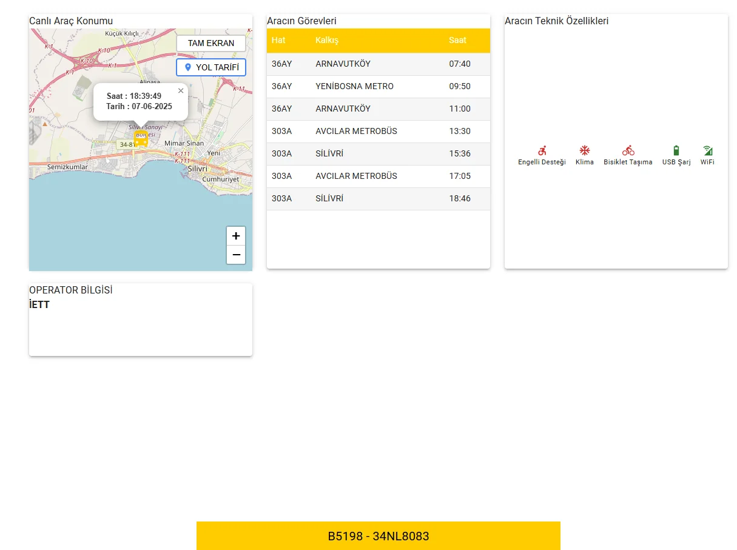Zoom in on the map

point(236,236)
